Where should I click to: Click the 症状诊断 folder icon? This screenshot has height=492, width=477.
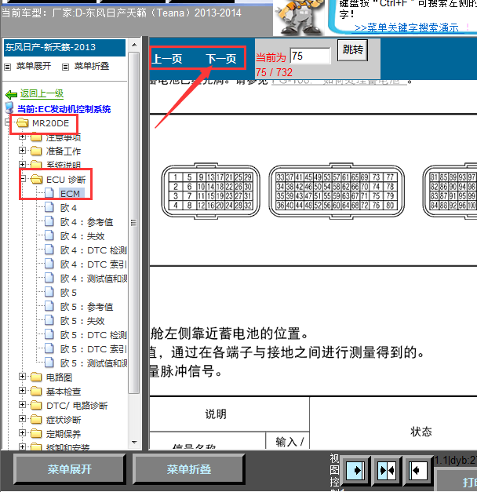click(36, 419)
